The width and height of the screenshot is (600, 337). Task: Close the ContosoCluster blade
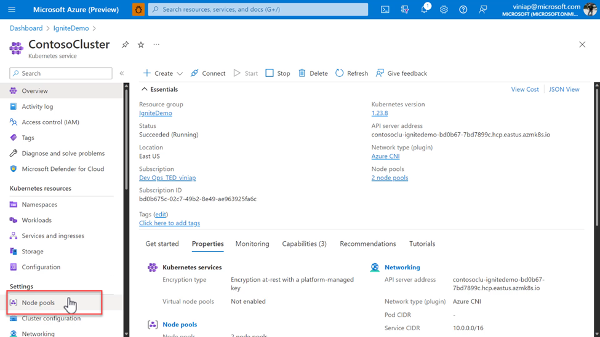[582, 45]
